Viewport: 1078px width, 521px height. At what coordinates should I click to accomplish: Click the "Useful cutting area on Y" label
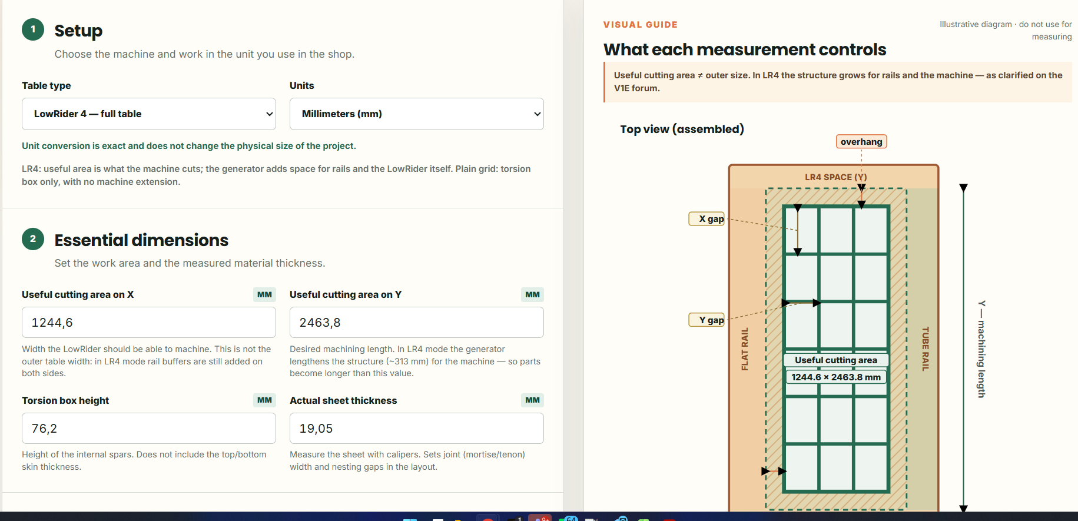[346, 294]
